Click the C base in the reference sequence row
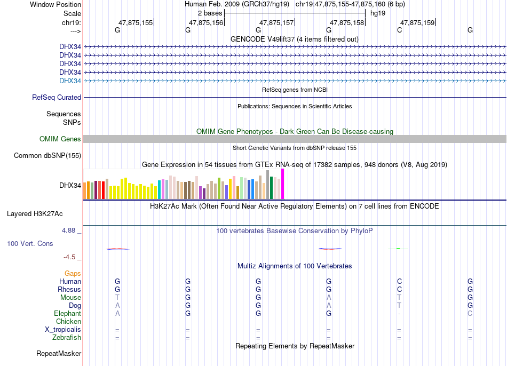 [x=399, y=30]
